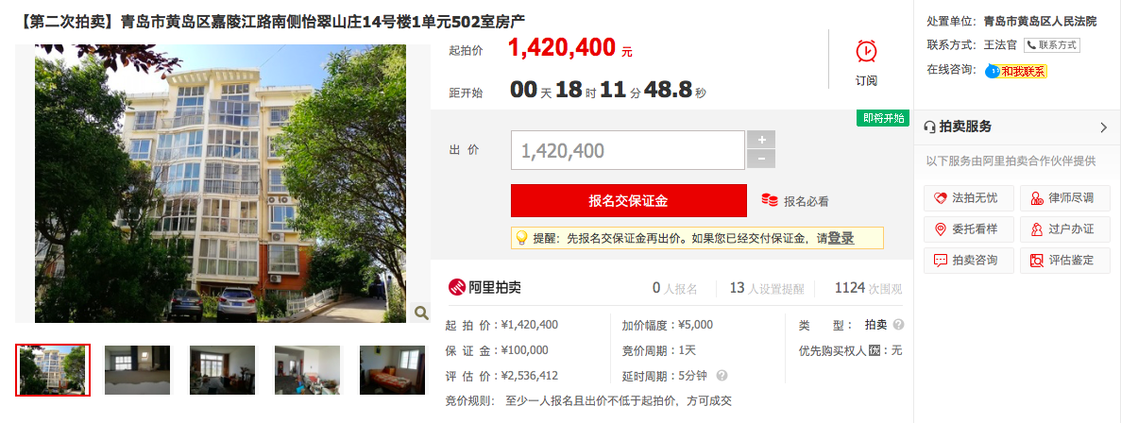Open 拍卖咨询 chat bubble service
Screen dimensions: 1121x423
tap(969, 260)
